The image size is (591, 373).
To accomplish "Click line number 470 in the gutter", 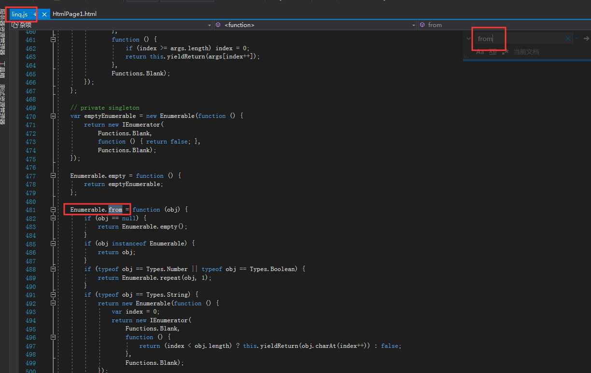I will [x=30, y=116].
